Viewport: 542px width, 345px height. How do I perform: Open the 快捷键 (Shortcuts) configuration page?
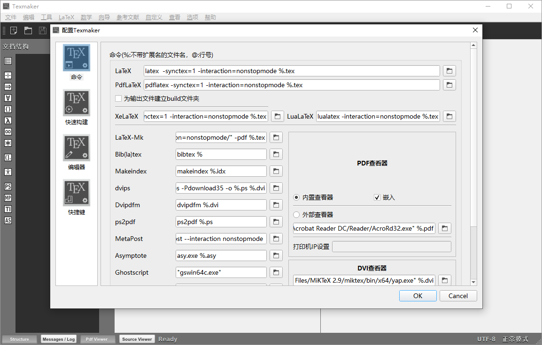[77, 197]
